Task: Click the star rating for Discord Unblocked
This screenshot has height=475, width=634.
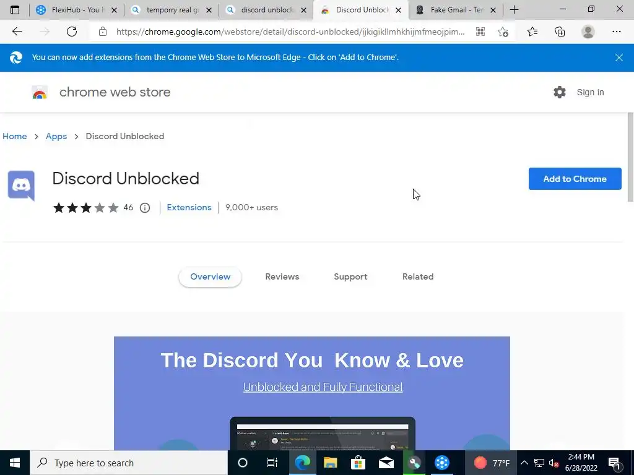Action: tap(85, 208)
